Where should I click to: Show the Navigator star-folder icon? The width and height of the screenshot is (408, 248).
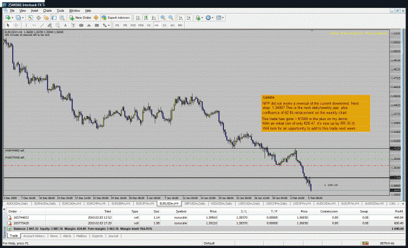(x=46, y=18)
